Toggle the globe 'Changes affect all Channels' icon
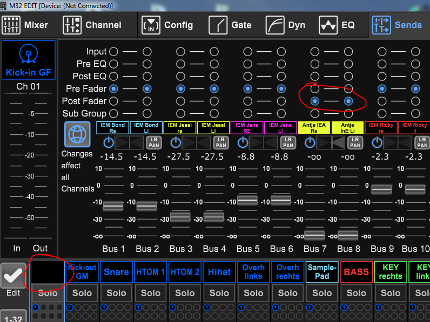Viewport: 430px width, 322px height. [77, 134]
